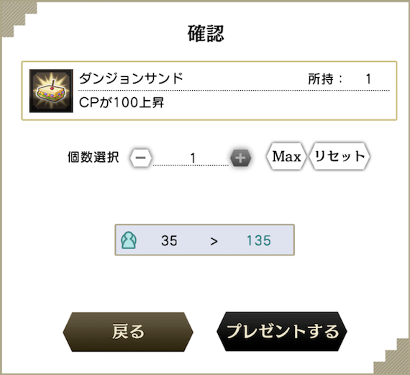Decrease quantity with the minus button
This screenshot has height=375, width=410.
coord(141,158)
